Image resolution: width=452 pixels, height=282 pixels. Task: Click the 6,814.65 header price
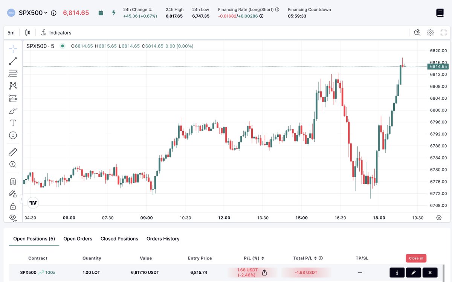coord(76,13)
